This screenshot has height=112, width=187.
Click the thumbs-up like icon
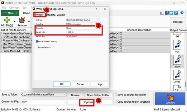162,13
